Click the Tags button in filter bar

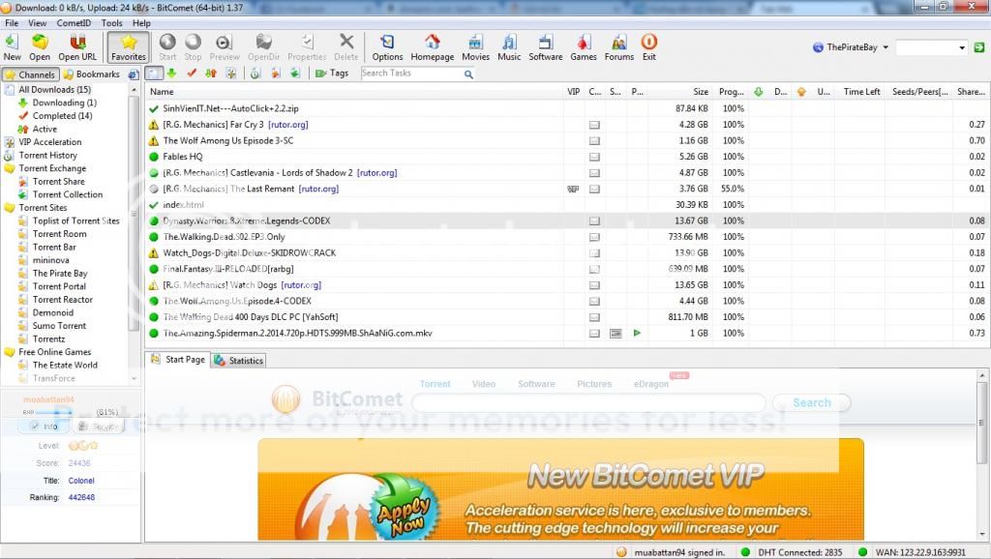click(333, 74)
